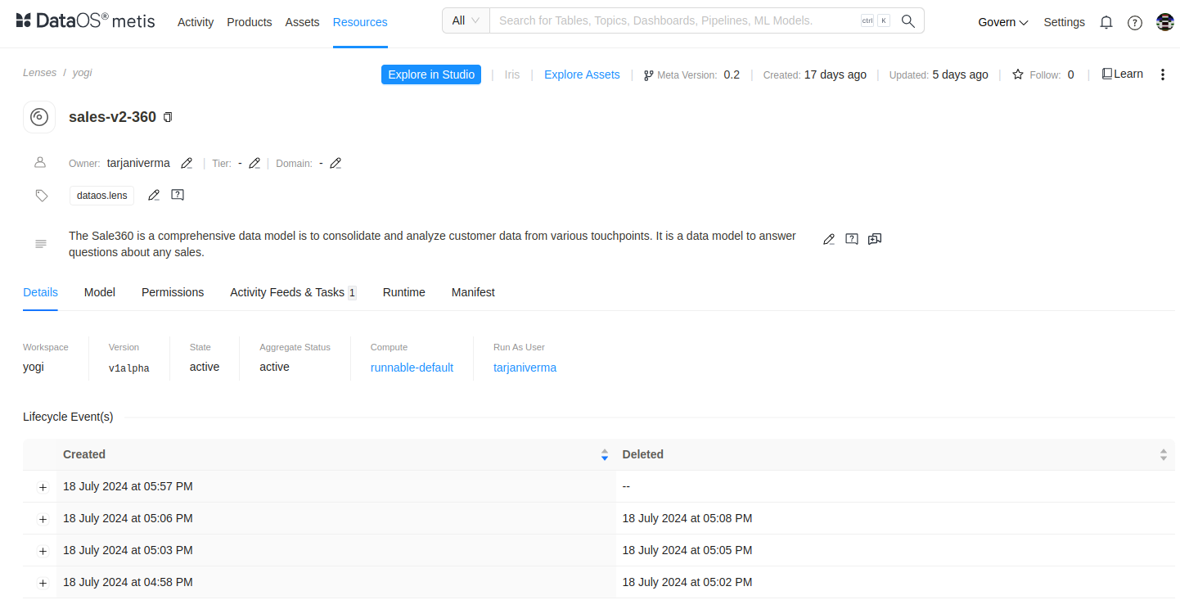The image size is (1180, 600).
Task: Open the Assets menu
Action: pyautogui.click(x=303, y=22)
